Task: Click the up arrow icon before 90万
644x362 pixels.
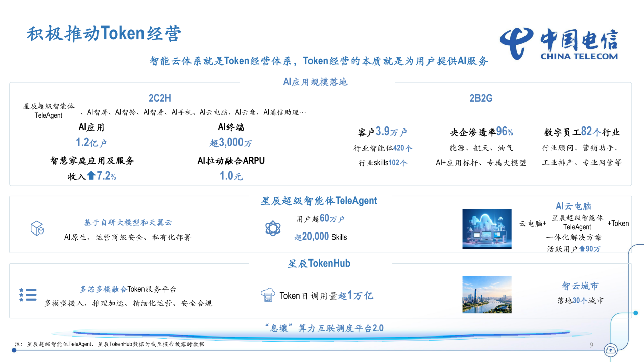Action: point(582,249)
